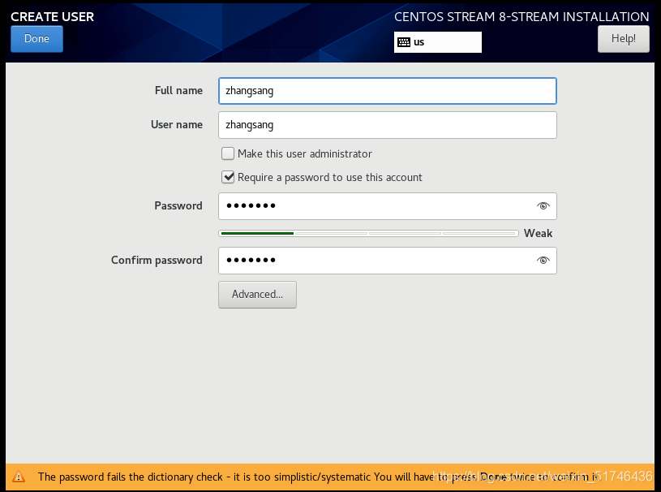Focus the Password input field
The width and height of the screenshot is (661, 492).
(x=388, y=206)
